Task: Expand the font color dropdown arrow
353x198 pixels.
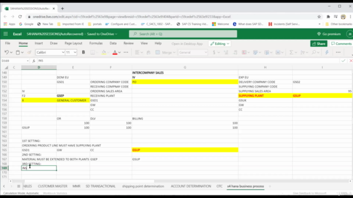Action: 120,53
